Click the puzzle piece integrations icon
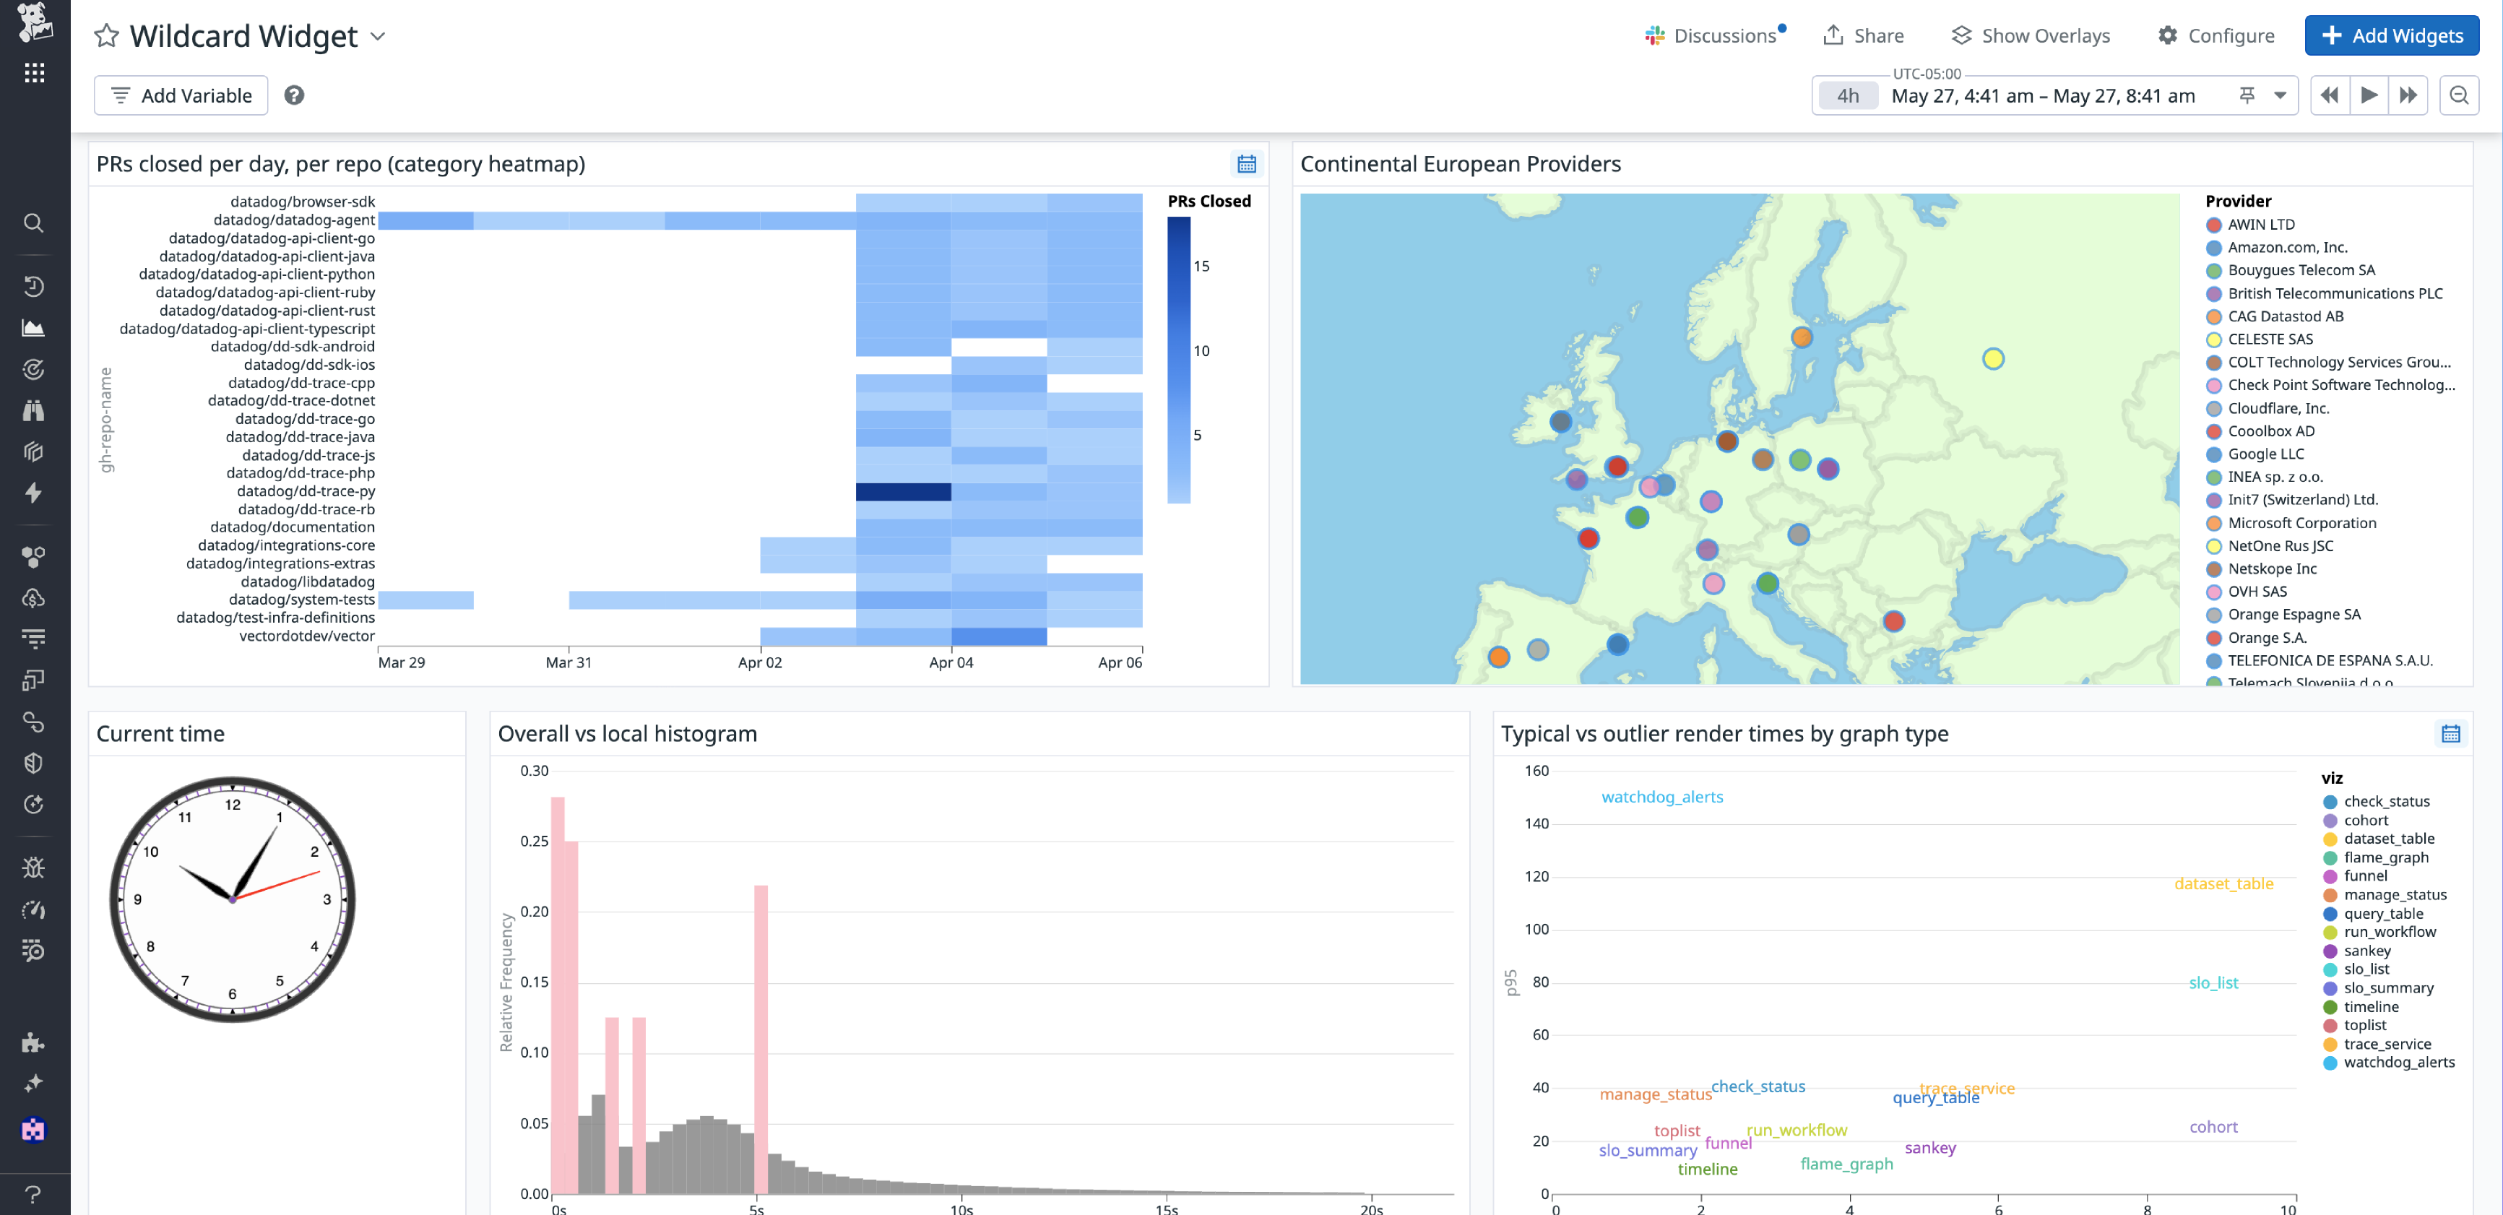The image size is (2503, 1215). coord(34,1042)
